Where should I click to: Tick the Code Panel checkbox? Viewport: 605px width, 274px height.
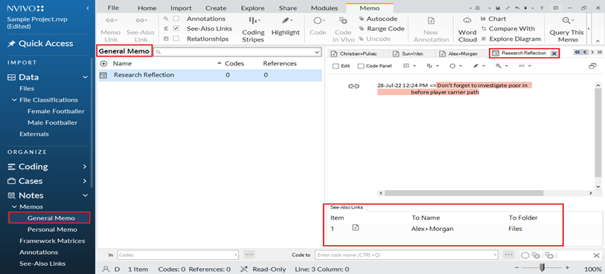tap(361, 66)
